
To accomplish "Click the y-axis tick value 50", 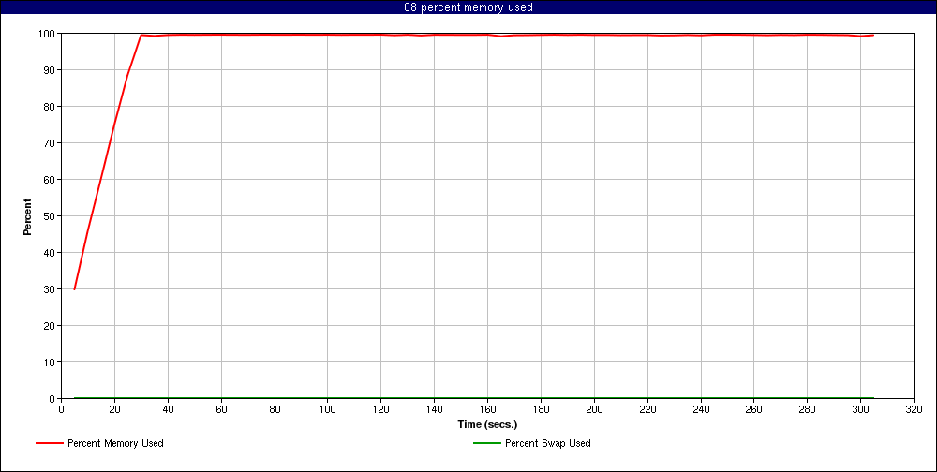I will 51,215.
